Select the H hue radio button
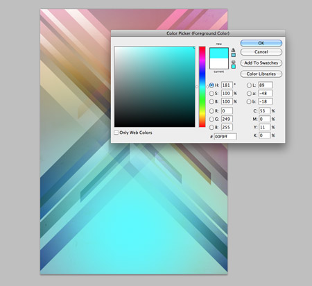 (211, 85)
